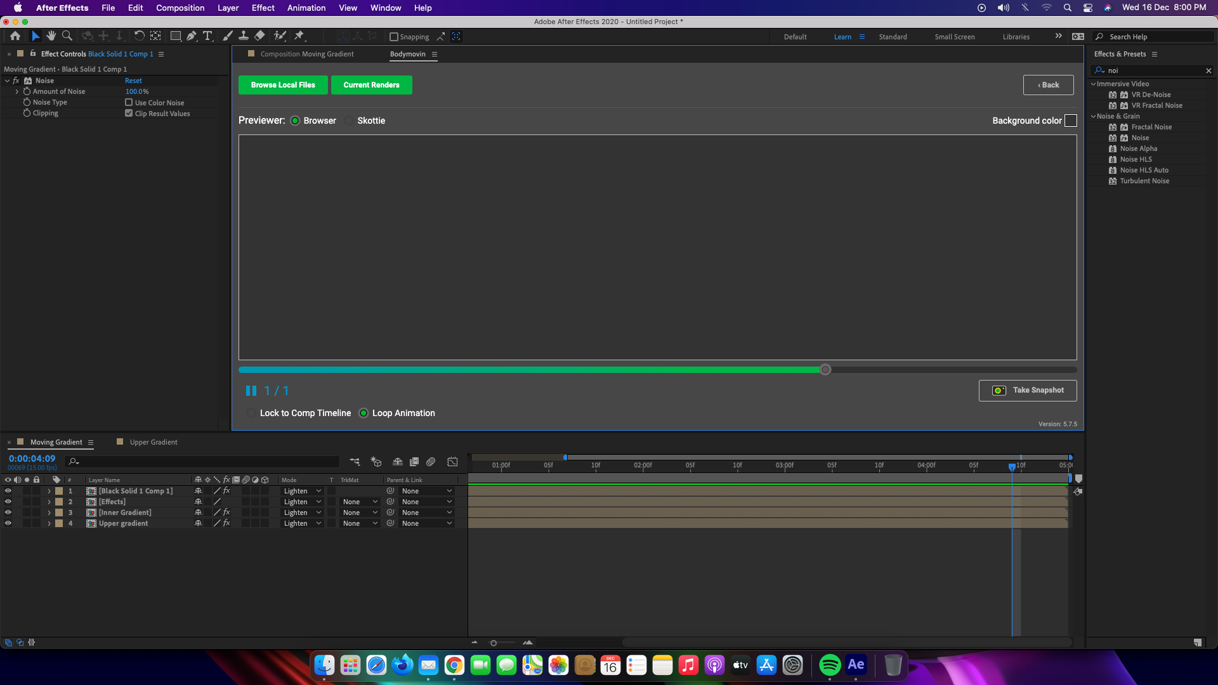This screenshot has height=685, width=1218.
Task: Enable Use Color Noise checkbox
Action: (x=129, y=102)
